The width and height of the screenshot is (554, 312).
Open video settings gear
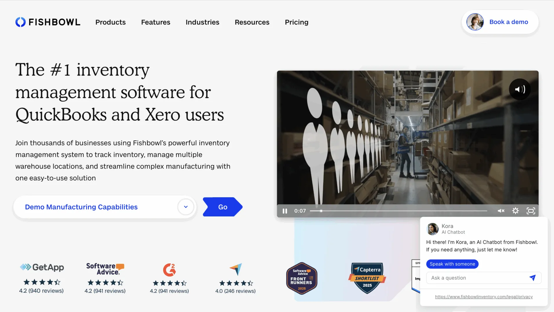(x=515, y=211)
